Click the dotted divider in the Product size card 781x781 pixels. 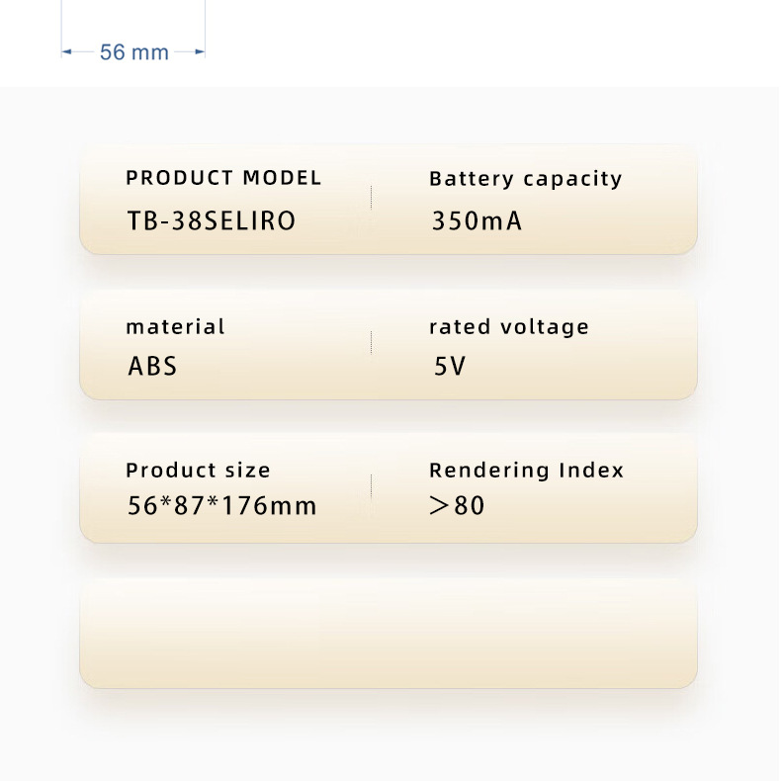371,487
